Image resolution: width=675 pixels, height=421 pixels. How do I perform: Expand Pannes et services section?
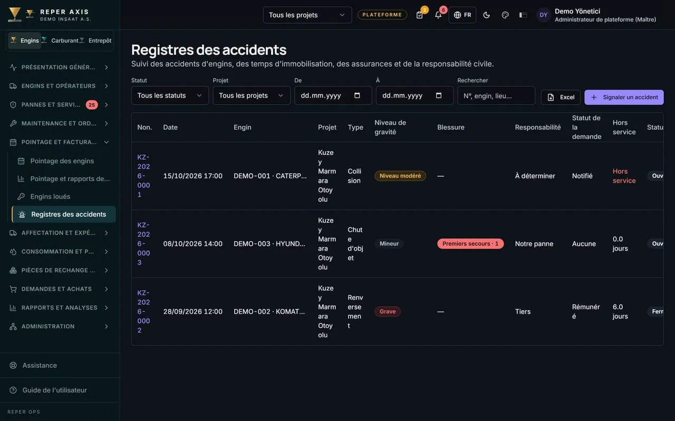(60, 105)
